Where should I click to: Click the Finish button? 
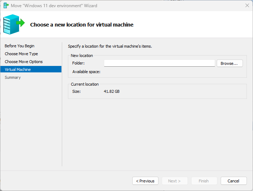click(204, 181)
